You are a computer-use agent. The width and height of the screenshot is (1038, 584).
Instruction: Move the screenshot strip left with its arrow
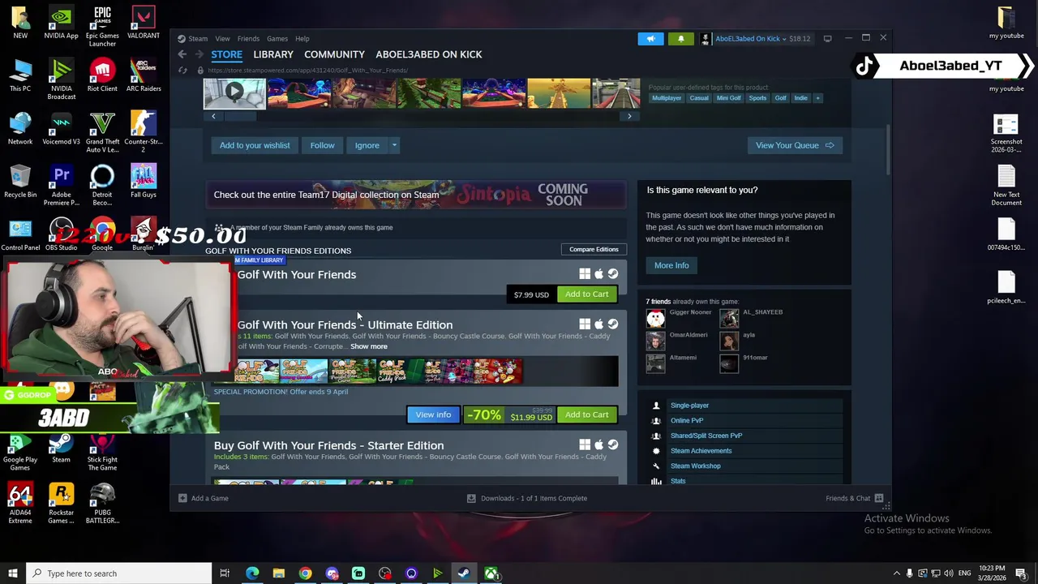point(213,116)
